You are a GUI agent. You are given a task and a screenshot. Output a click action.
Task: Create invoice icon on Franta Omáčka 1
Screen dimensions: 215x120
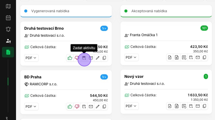[177, 58]
